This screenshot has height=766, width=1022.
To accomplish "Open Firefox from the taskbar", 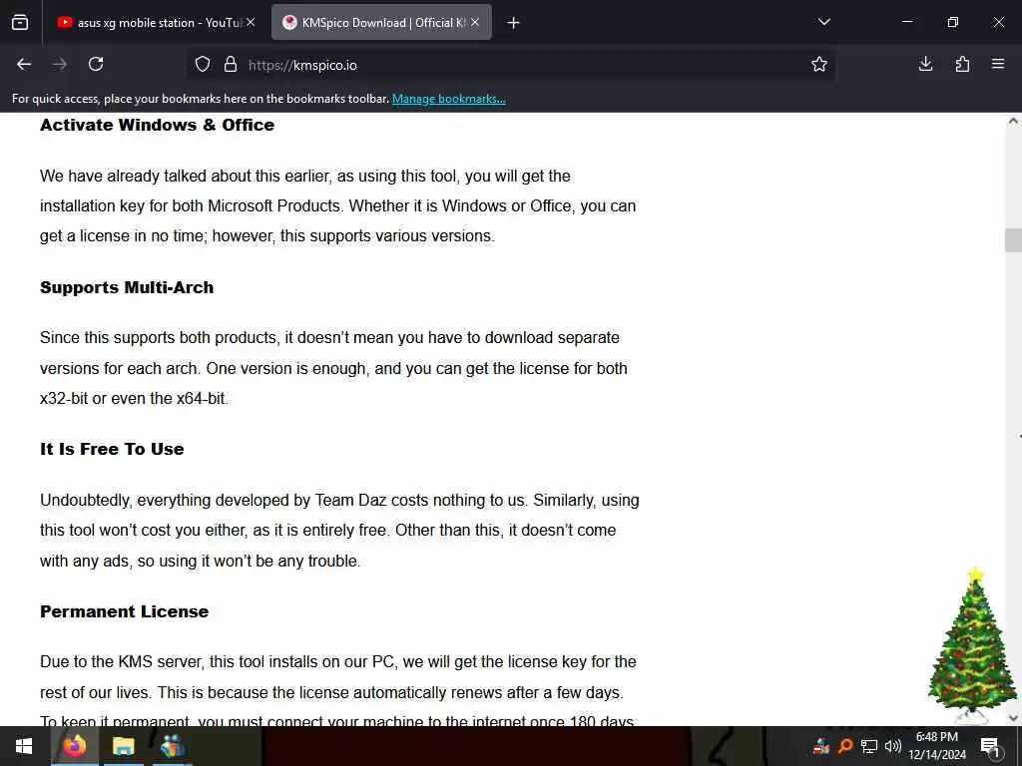I will pyautogui.click(x=74, y=746).
